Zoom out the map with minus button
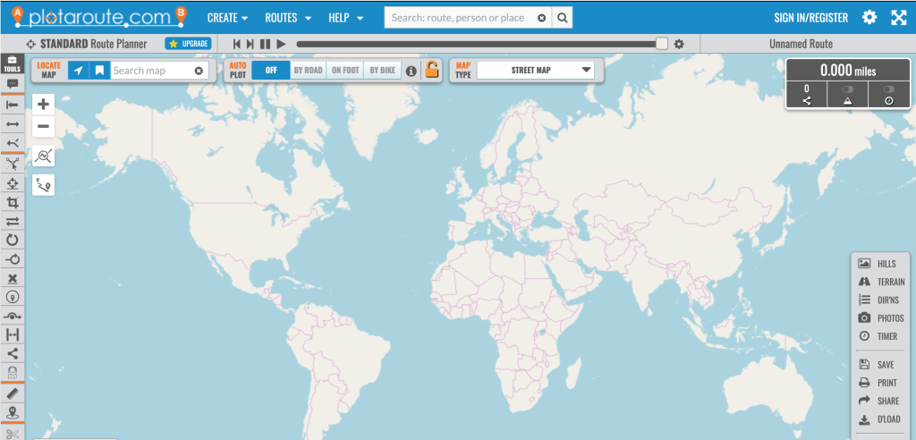 [x=44, y=126]
